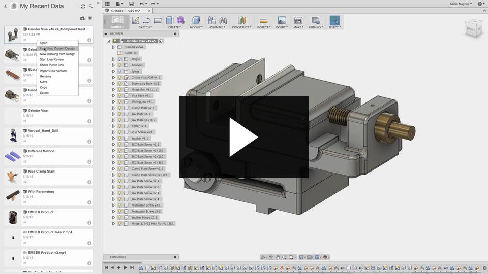
Task: Open the MODEL workspace dropdown
Action: [x=117, y=22]
